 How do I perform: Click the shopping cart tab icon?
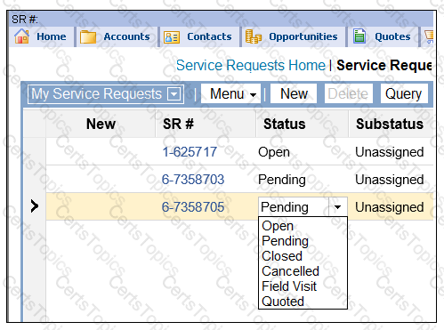pos(429,36)
